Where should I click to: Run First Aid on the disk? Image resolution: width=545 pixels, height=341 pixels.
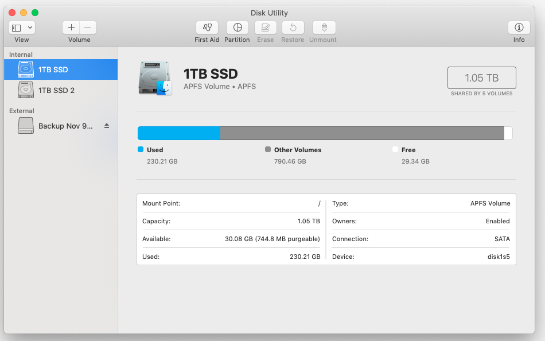207,28
